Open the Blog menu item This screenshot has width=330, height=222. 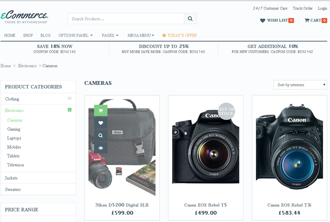[45, 35]
